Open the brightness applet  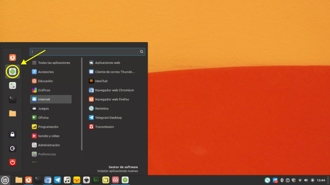pyautogui.click(x=312, y=180)
